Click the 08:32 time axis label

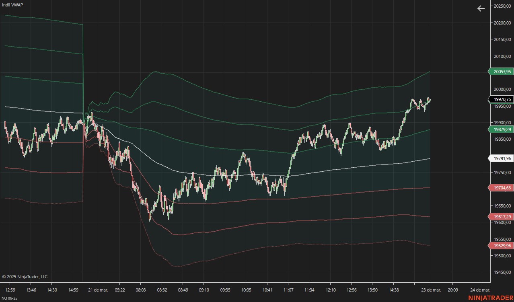(x=162, y=290)
